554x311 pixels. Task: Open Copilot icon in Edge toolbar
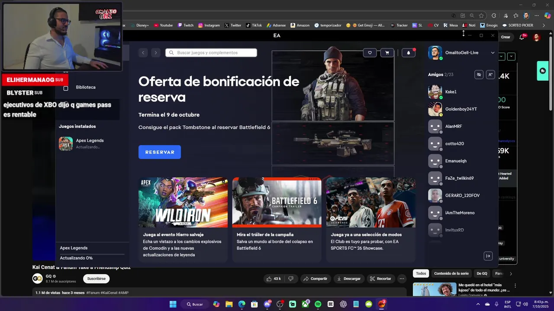click(x=548, y=16)
